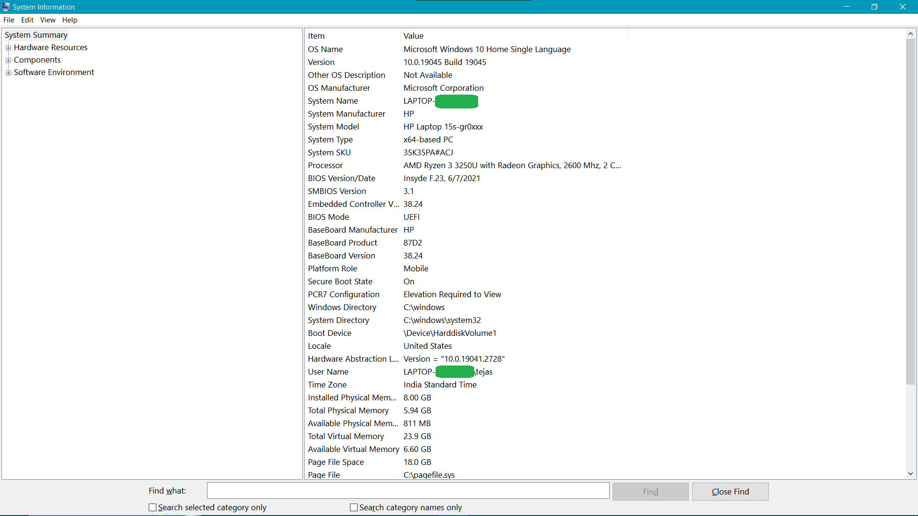Enable Search selected category only checkbox
Screen dimensions: 918x516
153,507
